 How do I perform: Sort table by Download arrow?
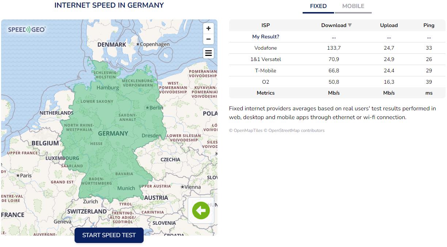tap(350, 25)
